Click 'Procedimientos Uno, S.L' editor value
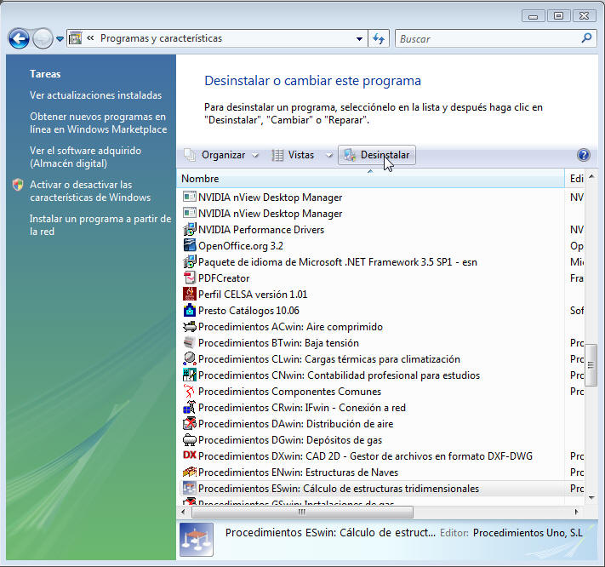 [x=528, y=533]
